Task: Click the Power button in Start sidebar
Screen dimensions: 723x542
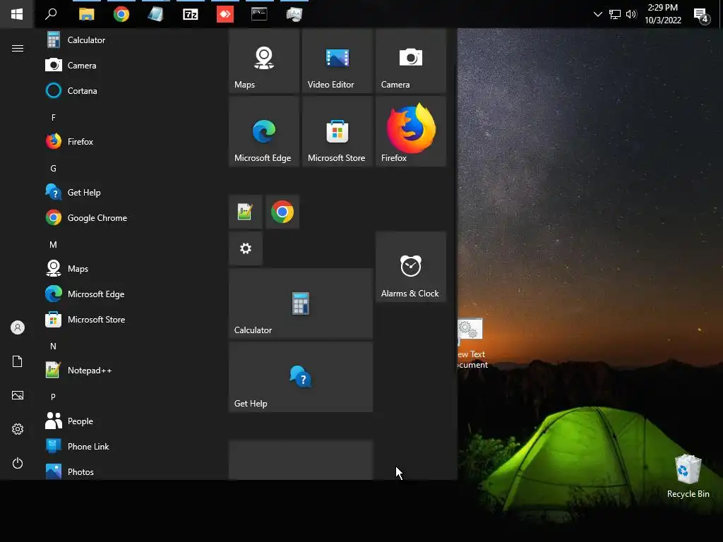Action: pos(18,463)
